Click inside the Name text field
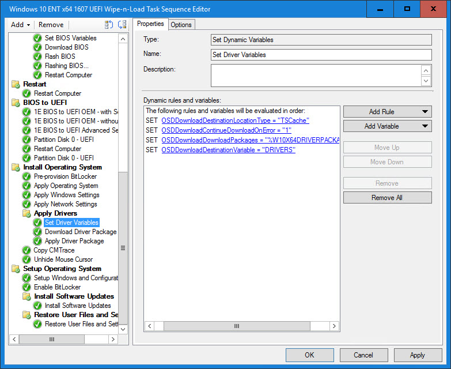This screenshot has width=451, height=369. pyautogui.click(x=321, y=55)
